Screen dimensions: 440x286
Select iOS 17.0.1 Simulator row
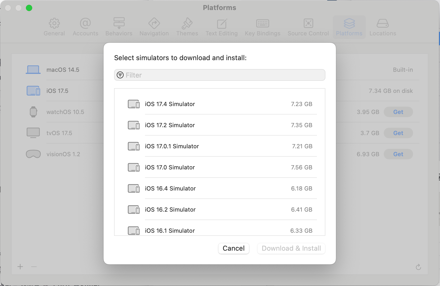coord(219,146)
